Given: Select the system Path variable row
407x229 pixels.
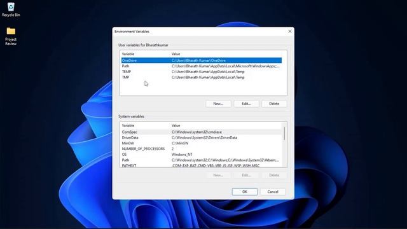Looking at the screenshot, I should [x=202, y=160].
